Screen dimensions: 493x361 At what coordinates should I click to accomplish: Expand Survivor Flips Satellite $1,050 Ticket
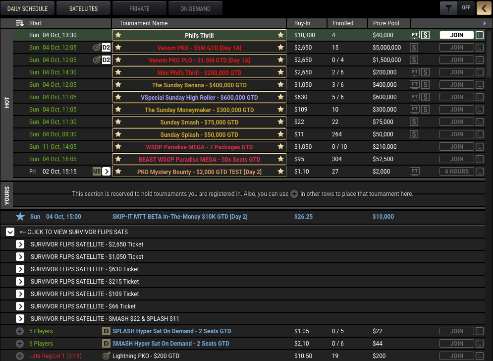click(20, 257)
